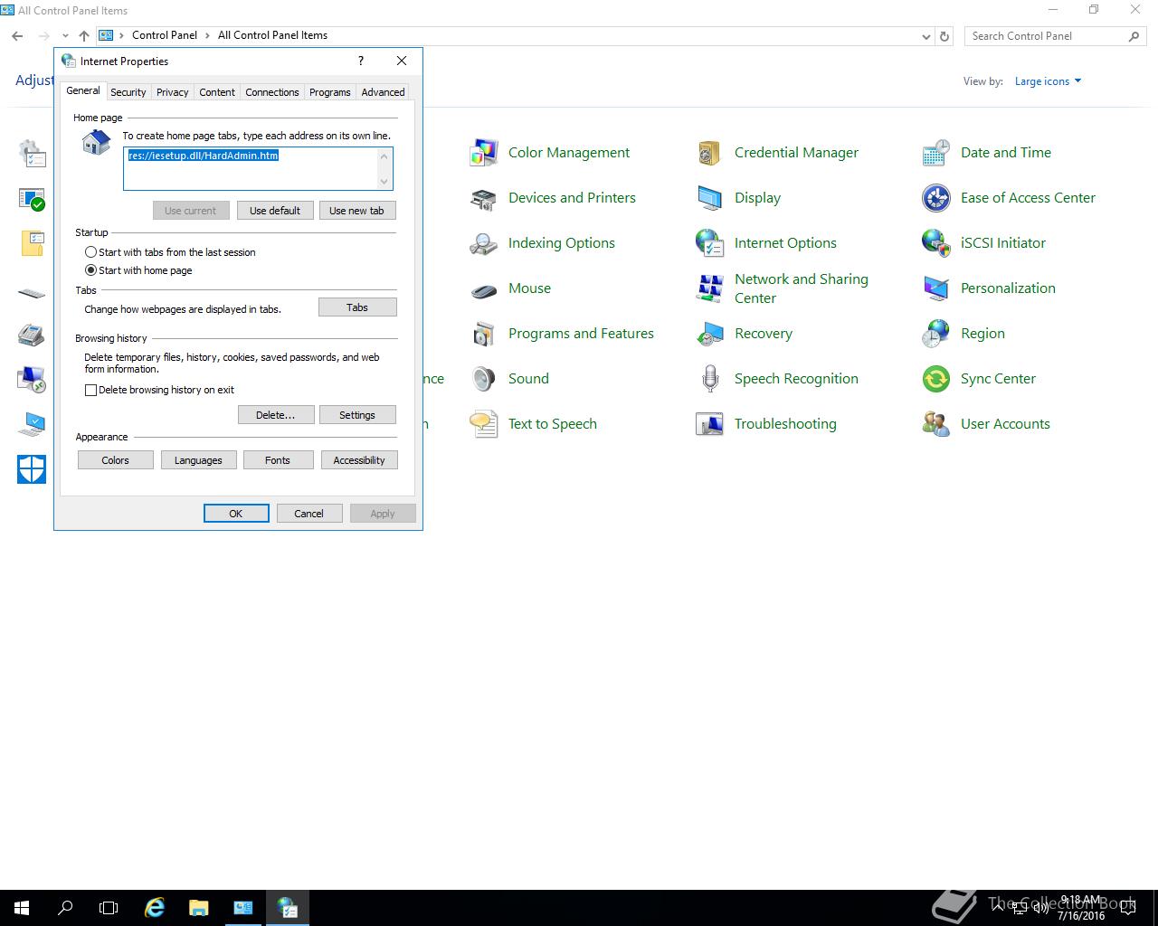This screenshot has height=926, width=1158.
Task: Switch to the Programs tab
Action: point(330,92)
